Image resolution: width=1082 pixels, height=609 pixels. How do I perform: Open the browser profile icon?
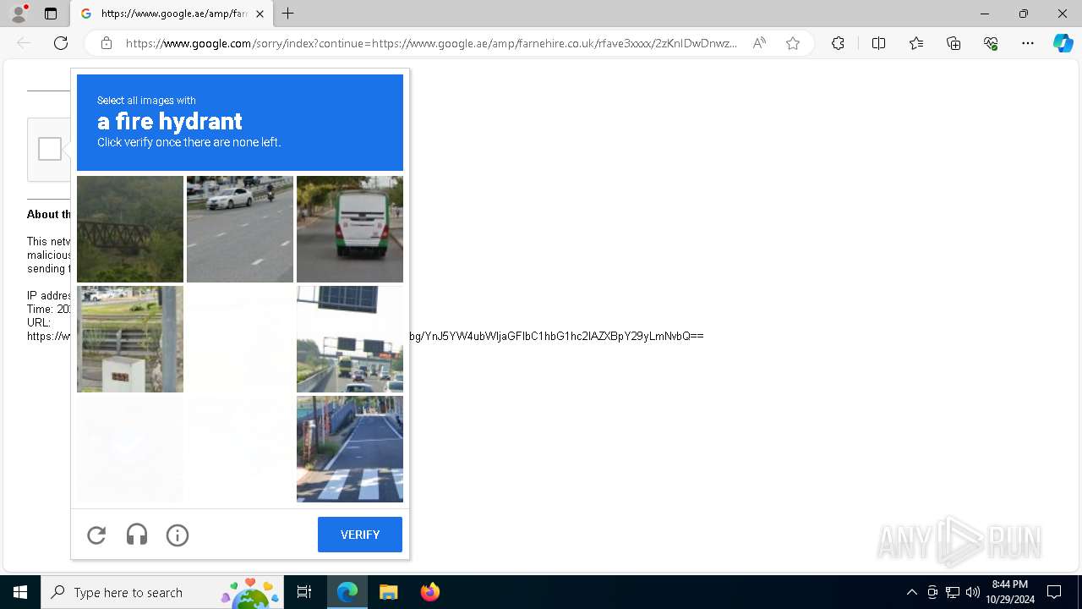pos(19,14)
